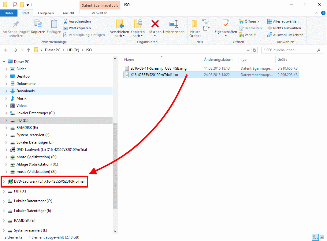Click Pfad kopieren in the ribbon
This screenshot has width=327, height=241.
coord(77,28)
